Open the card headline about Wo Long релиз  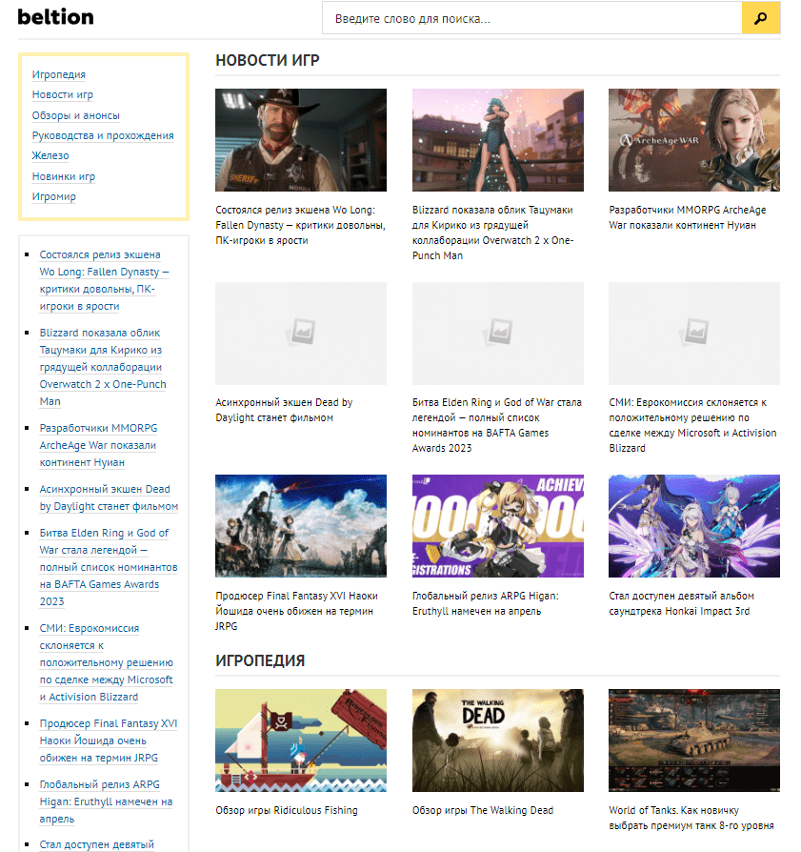pos(300,225)
